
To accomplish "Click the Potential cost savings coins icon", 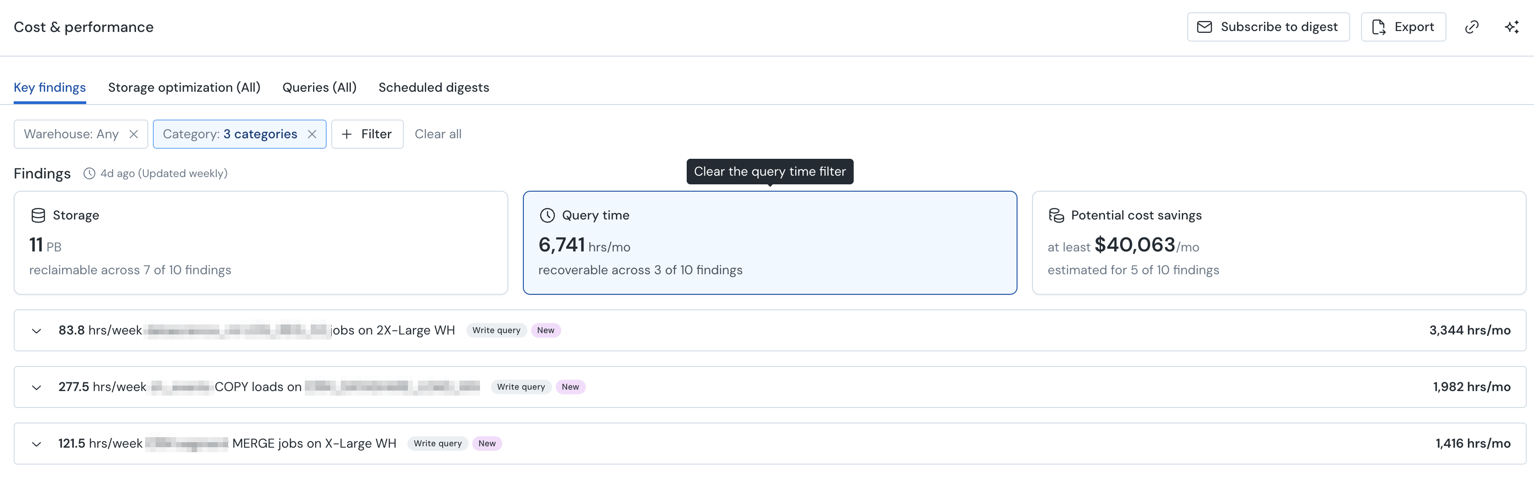I will coord(1056,215).
